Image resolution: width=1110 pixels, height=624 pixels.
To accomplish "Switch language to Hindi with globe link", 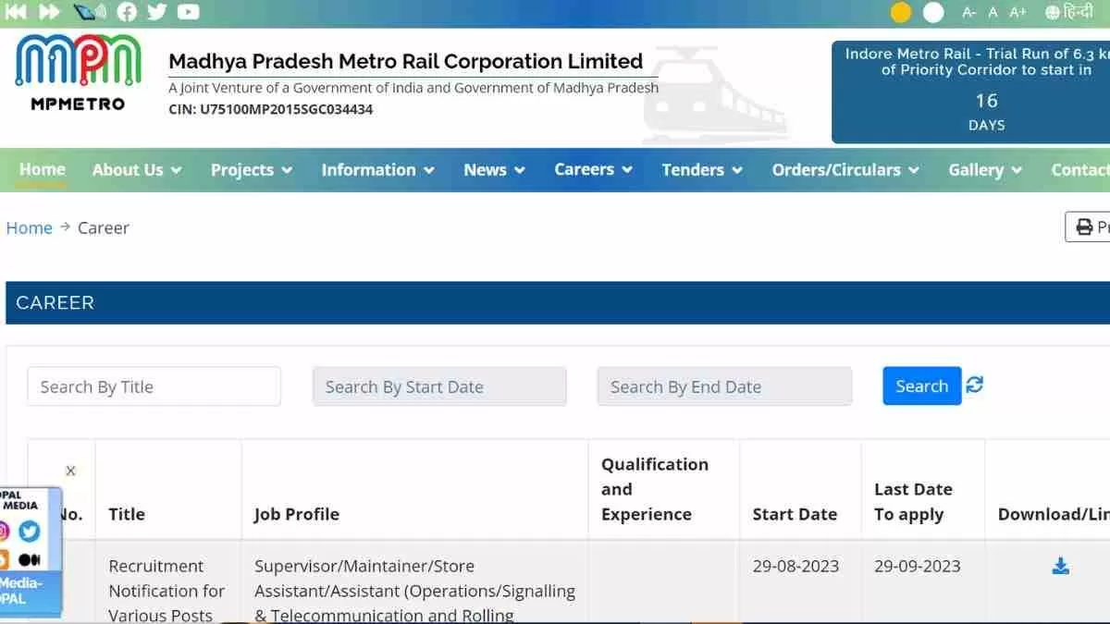I will click(1068, 12).
